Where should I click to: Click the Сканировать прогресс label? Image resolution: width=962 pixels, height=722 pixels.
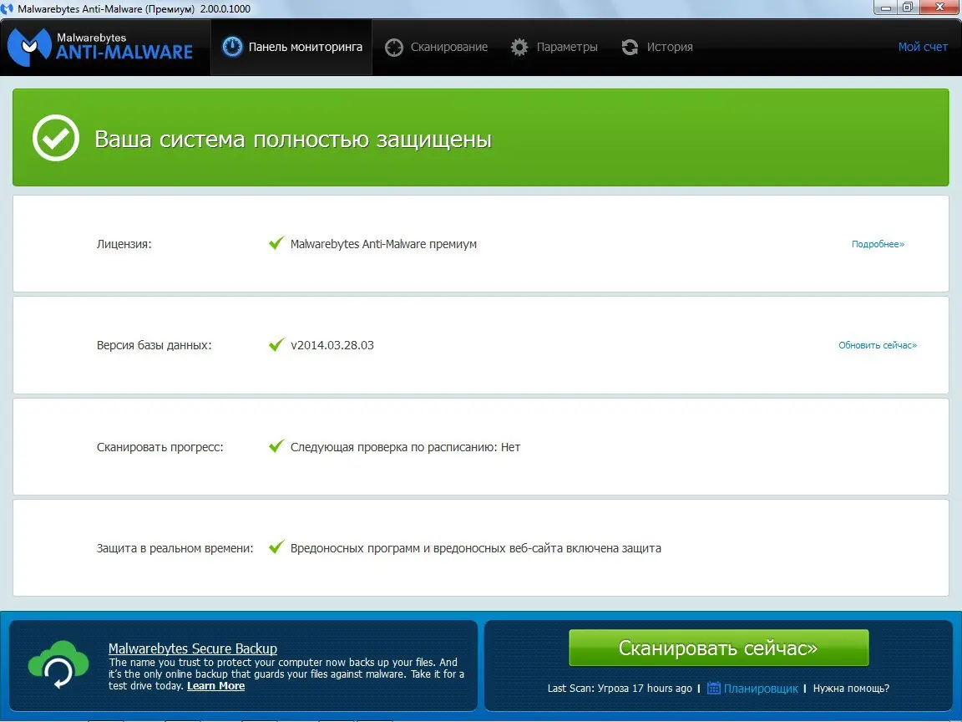160,447
